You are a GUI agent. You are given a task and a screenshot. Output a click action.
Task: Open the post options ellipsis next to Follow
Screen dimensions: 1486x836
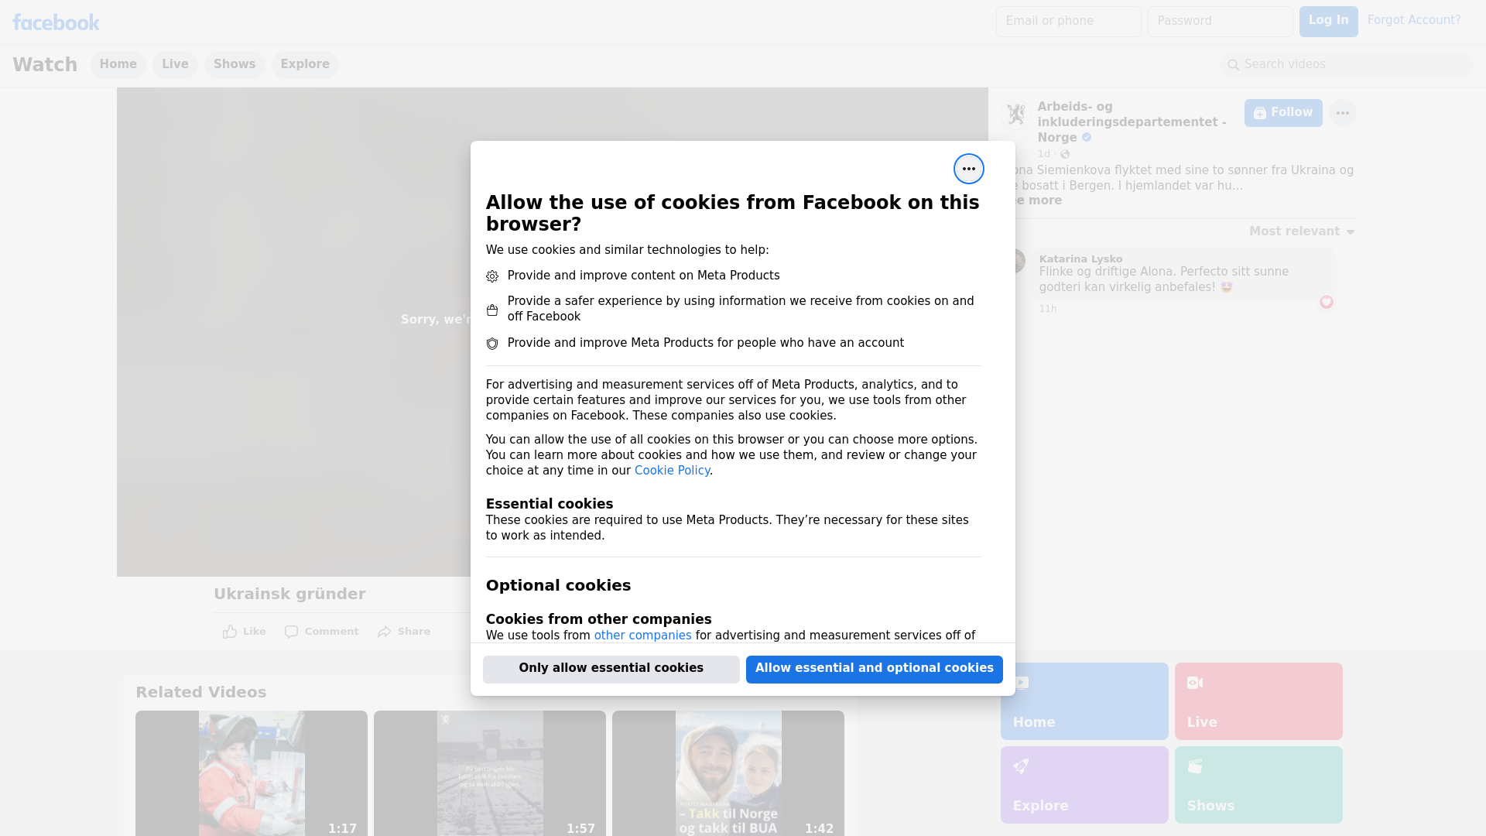1342,113
